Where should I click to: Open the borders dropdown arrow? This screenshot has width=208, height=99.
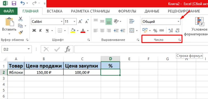[x=65, y=31]
